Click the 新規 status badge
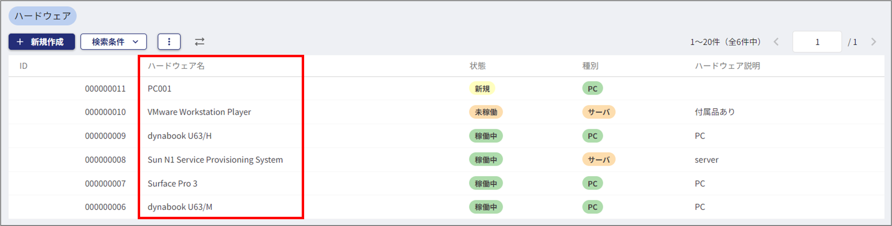892x226 pixels. click(x=482, y=89)
